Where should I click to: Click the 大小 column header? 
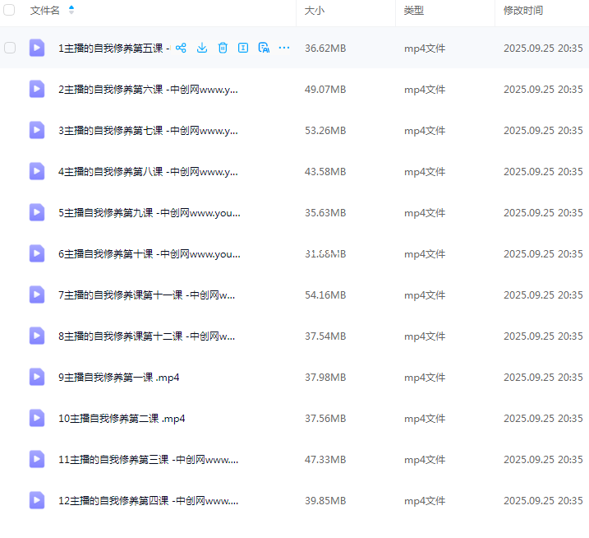click(x=315, y=11)
